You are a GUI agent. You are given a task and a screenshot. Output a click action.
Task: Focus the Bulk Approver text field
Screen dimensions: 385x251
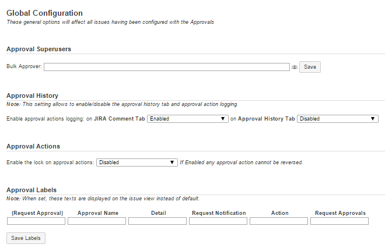coord(166,67)
